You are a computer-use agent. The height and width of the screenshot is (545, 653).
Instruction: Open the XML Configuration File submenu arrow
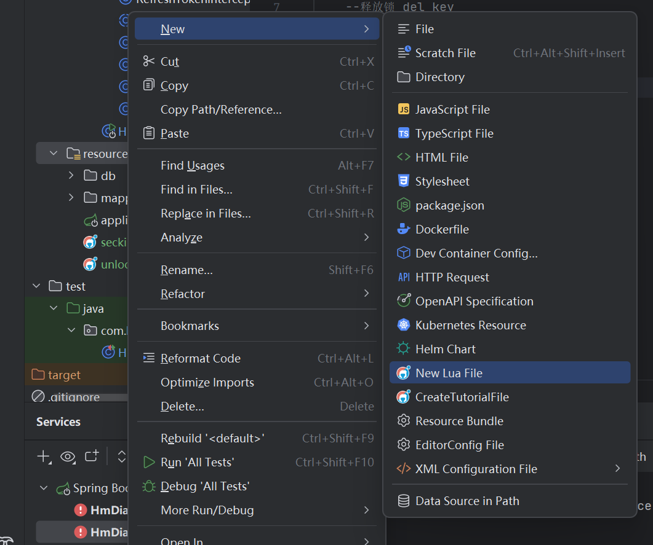pyautogui.click(x=617, y=469)
